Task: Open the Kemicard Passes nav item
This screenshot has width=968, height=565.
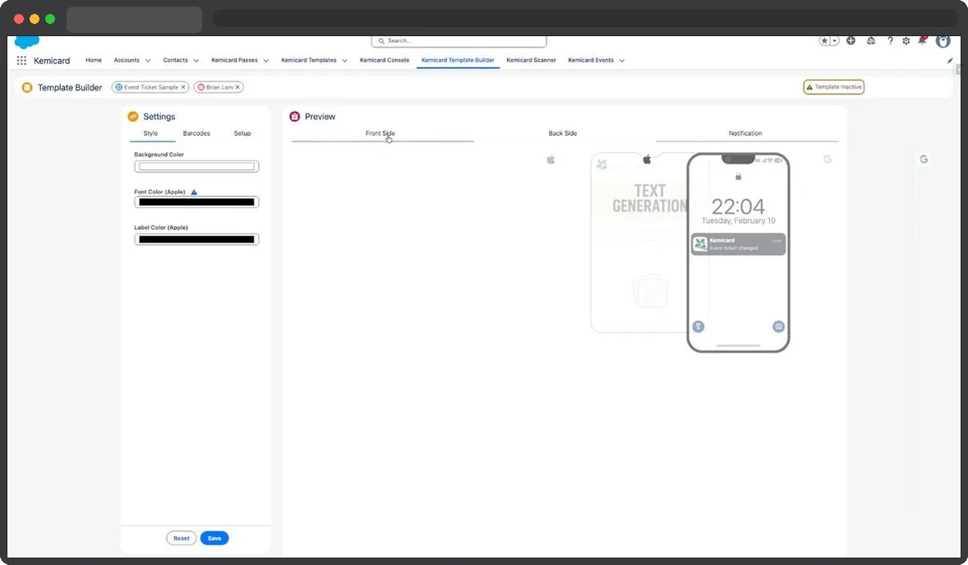Action: coord(234,61)
